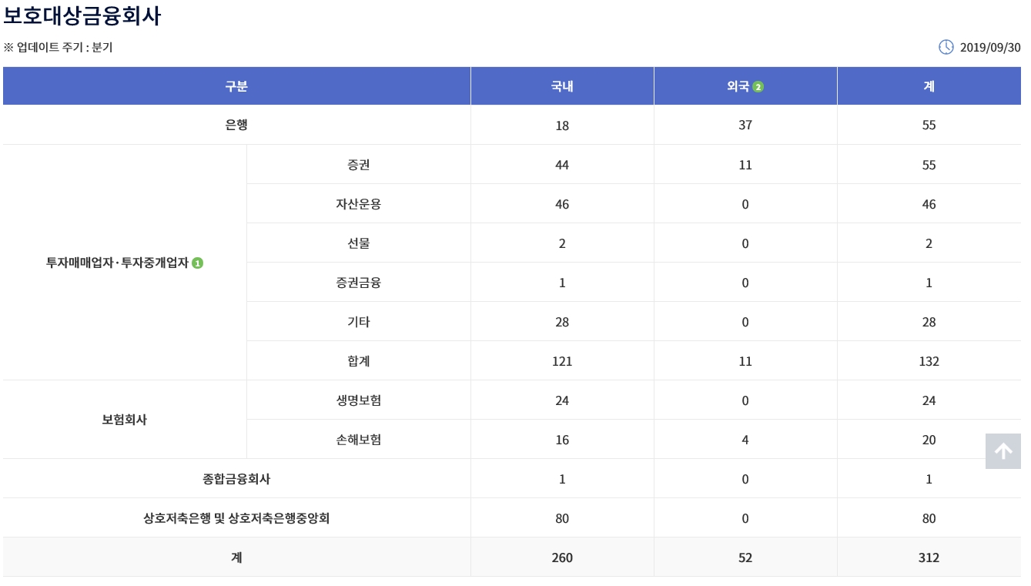1031x586 pixels.
Task: Click 외국 value 37 in 은행 row
Action: tap(745, 126)
